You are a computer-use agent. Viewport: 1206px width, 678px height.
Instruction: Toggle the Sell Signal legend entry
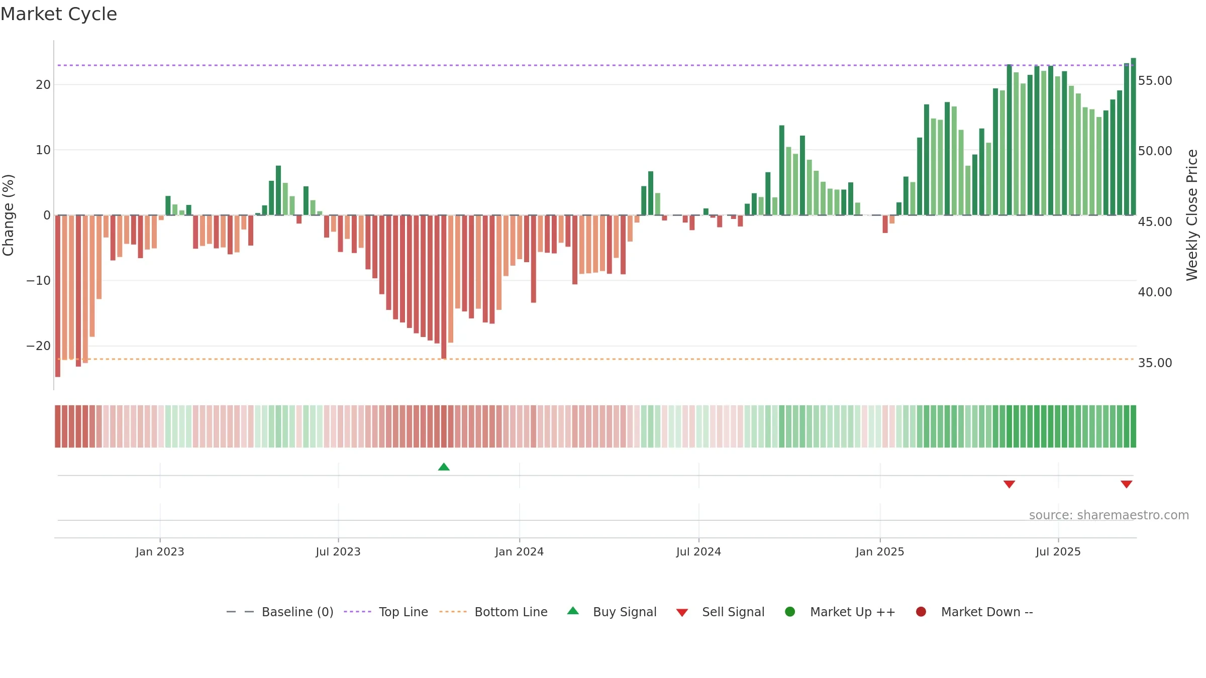point(720,612)
